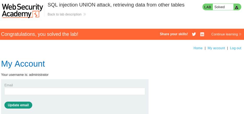Image resolution: width=244 pixels, height=114 pixels.
Task: Click the Share your skills text
Action: coord(174,34)
